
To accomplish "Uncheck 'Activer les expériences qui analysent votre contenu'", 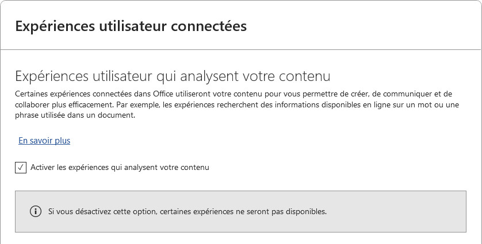I will point(21,168).
